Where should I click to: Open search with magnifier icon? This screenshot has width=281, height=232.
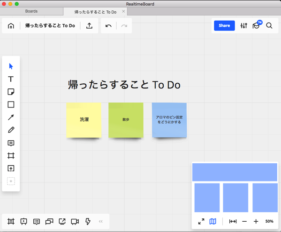pyautogui.click(x=269, y=26)
